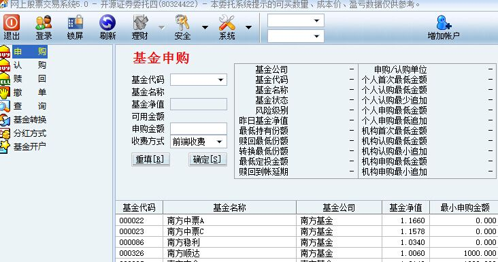Click the 确定[S] confirm button

click(x=207, y=159)
